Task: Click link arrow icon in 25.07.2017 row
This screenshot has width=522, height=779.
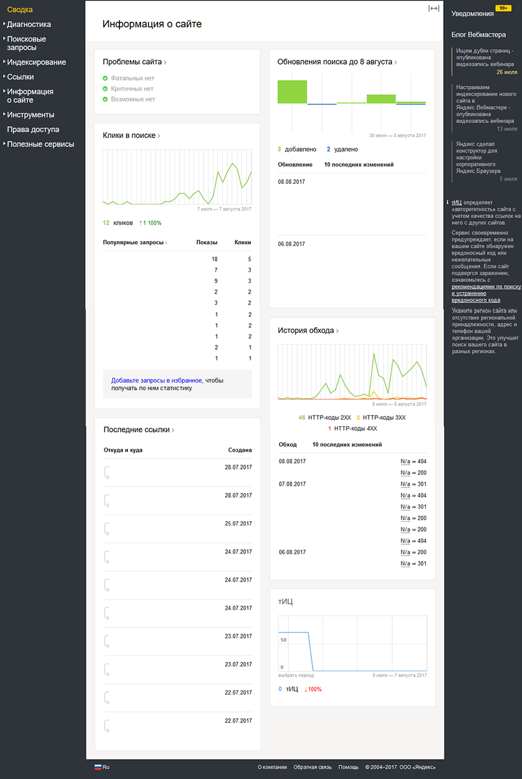Action: coord(108,529)
